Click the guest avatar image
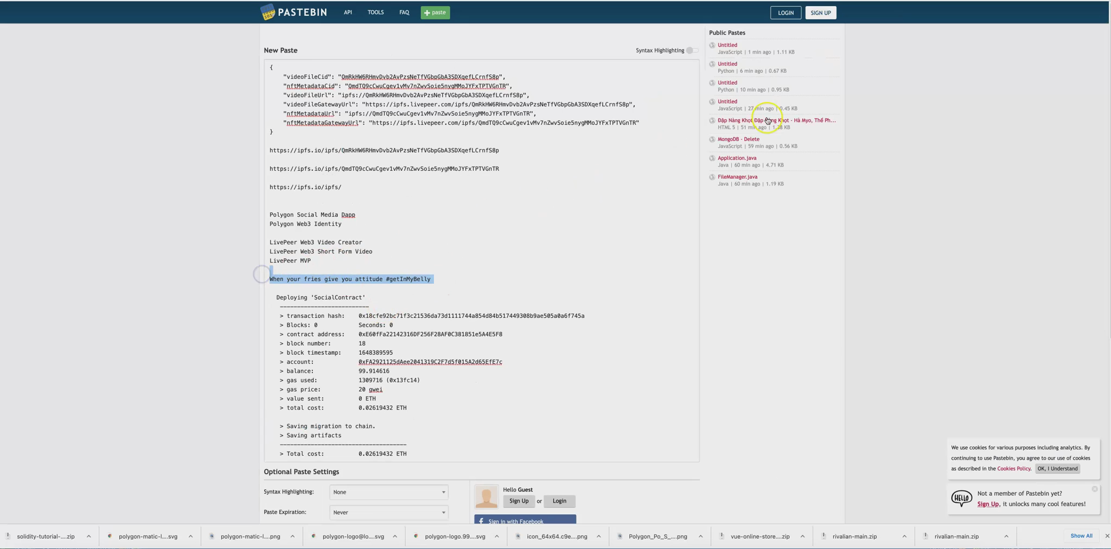 pyautogui.click(x=486, y=496)
